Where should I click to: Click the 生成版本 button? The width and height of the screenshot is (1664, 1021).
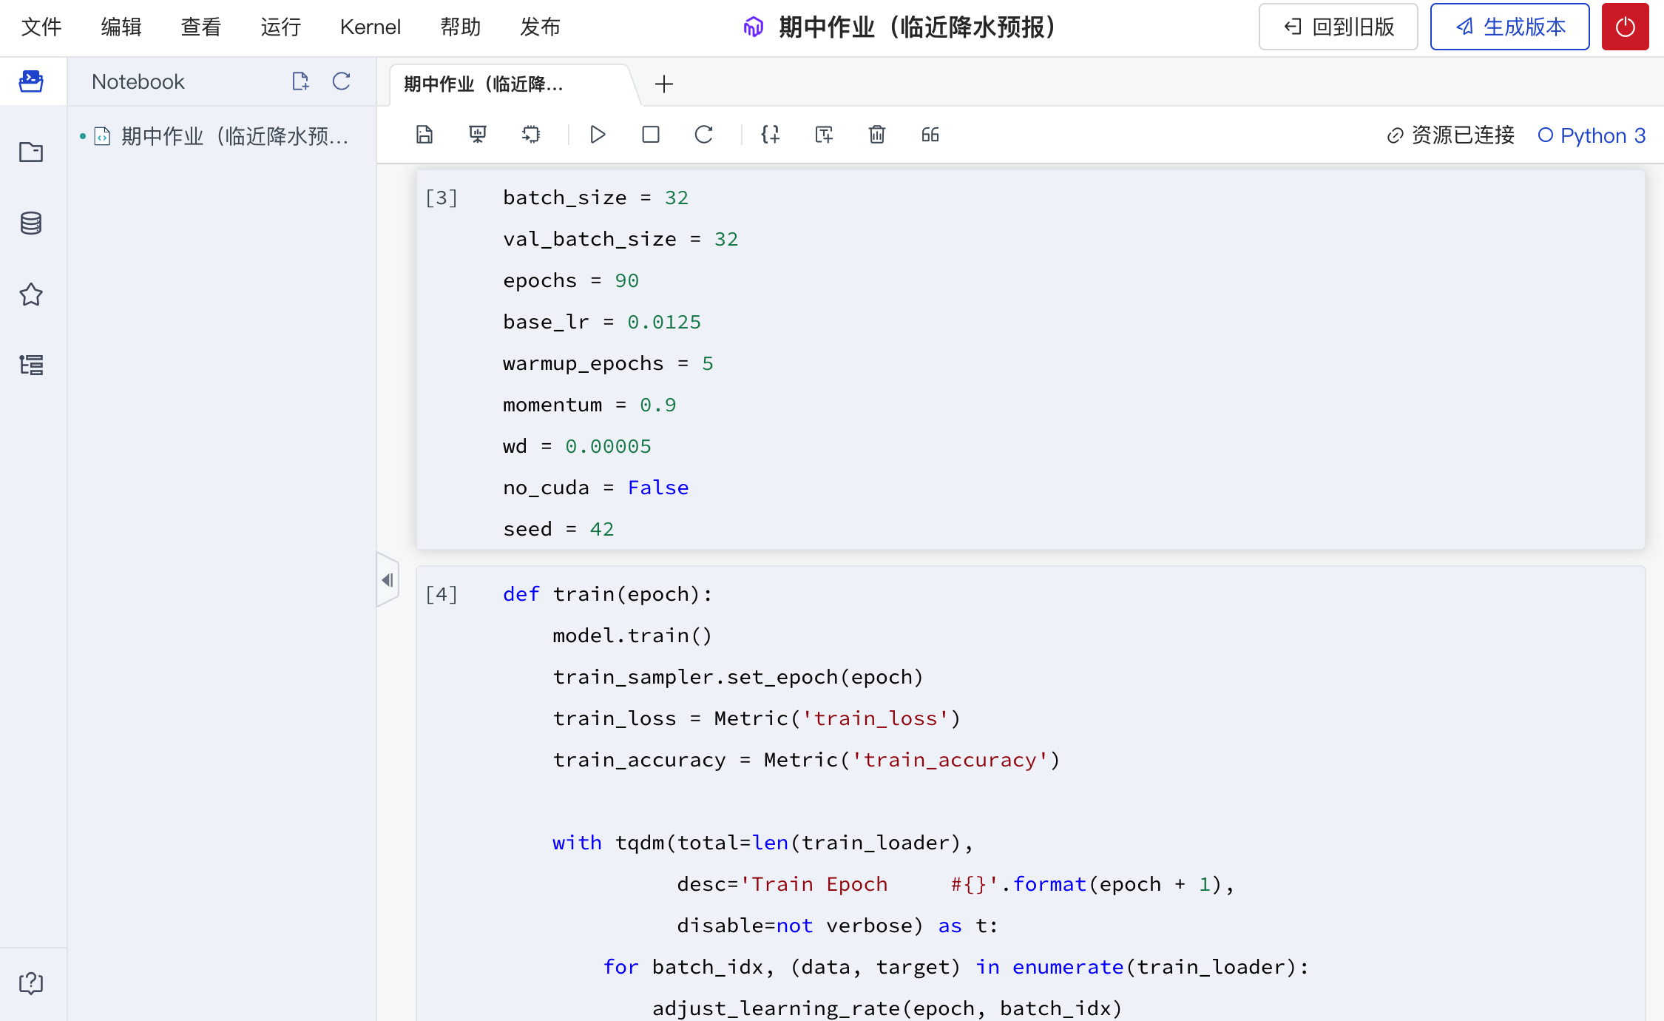tap(1509, 27)
